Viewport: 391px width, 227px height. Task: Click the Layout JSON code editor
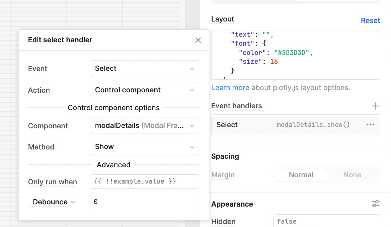(x=295, y=55)
